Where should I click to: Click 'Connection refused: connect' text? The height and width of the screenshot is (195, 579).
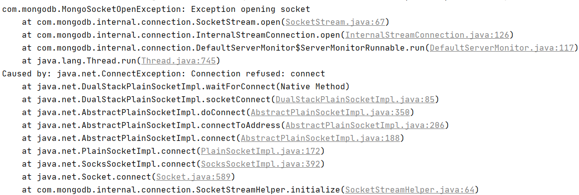click(258, 74)
